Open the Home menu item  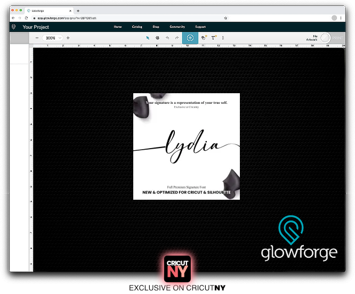[117, 27]
